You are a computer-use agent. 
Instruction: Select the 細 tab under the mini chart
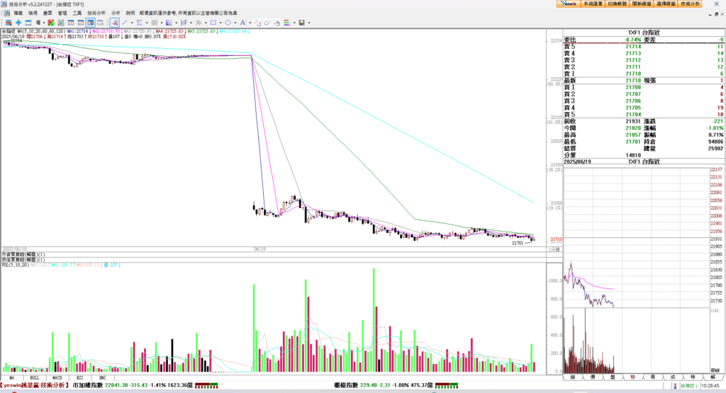573,377
